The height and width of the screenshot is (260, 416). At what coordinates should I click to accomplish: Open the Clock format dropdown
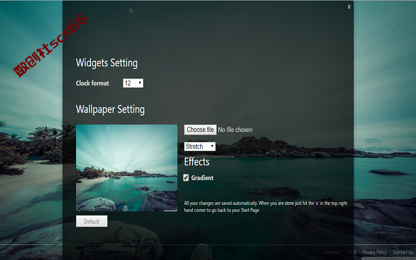pyautogui.click(x=133, y=83)
